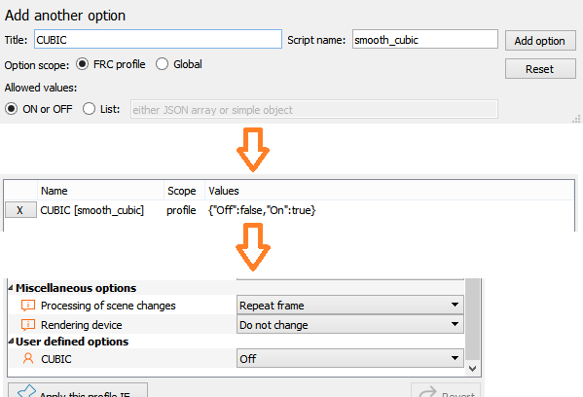Screen dimensions: 583x397
Task: Click the Name column header
Action: click(101, 191)
